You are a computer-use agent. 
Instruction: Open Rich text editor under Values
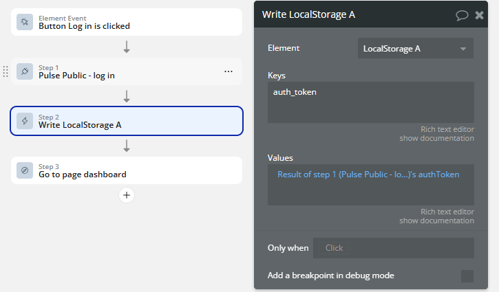click(x=447, y=212)
